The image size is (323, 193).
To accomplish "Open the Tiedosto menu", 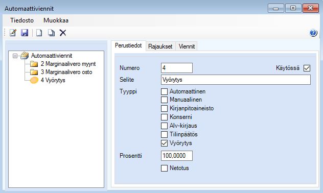I will [x=22, y=20].
